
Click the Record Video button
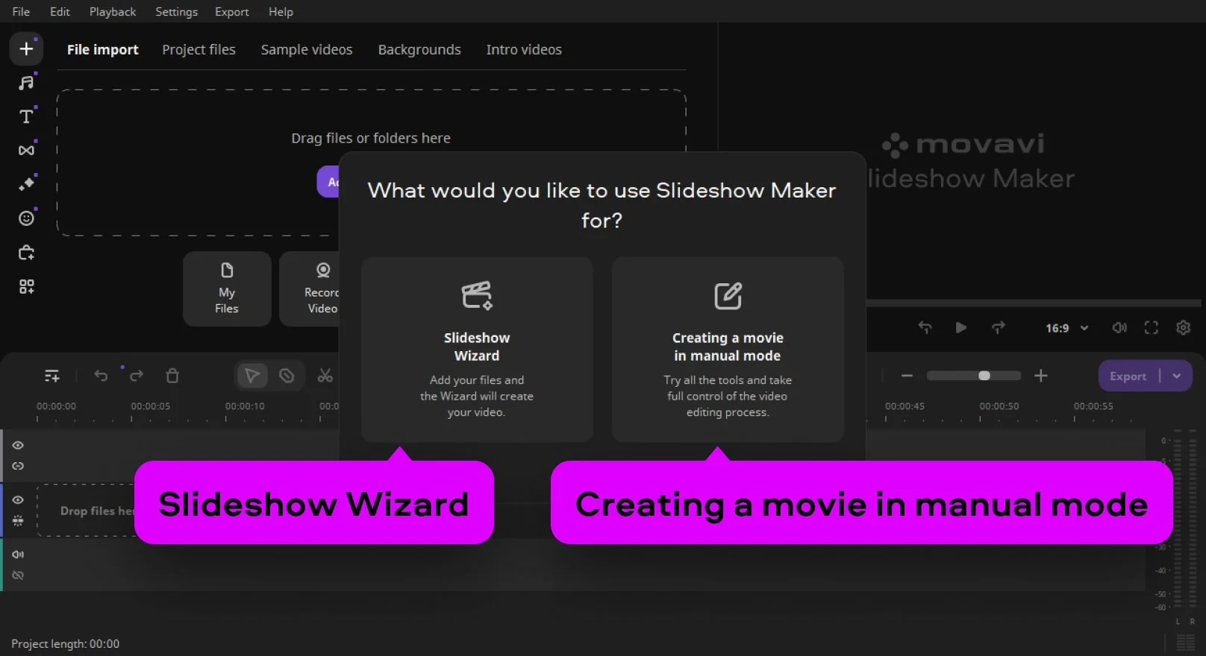point(309,288)
